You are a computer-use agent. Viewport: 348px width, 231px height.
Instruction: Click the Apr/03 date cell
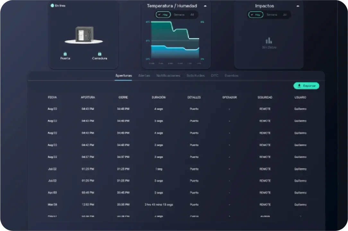tap(52, 192)
